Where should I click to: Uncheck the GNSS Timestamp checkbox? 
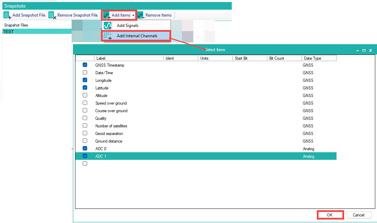tap(85, 65)
